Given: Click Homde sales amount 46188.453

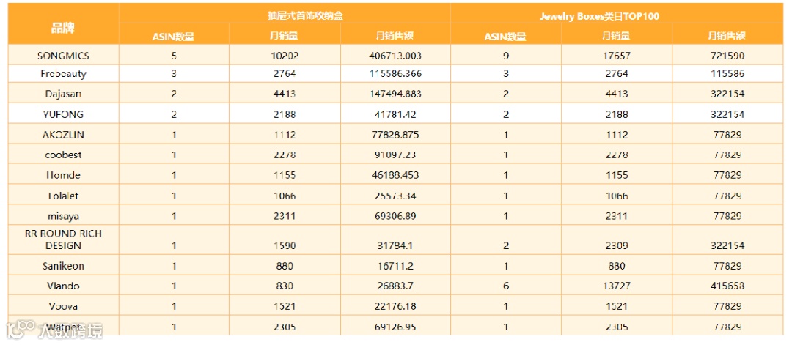Looking at the screenshot, I should click(395, 175).
